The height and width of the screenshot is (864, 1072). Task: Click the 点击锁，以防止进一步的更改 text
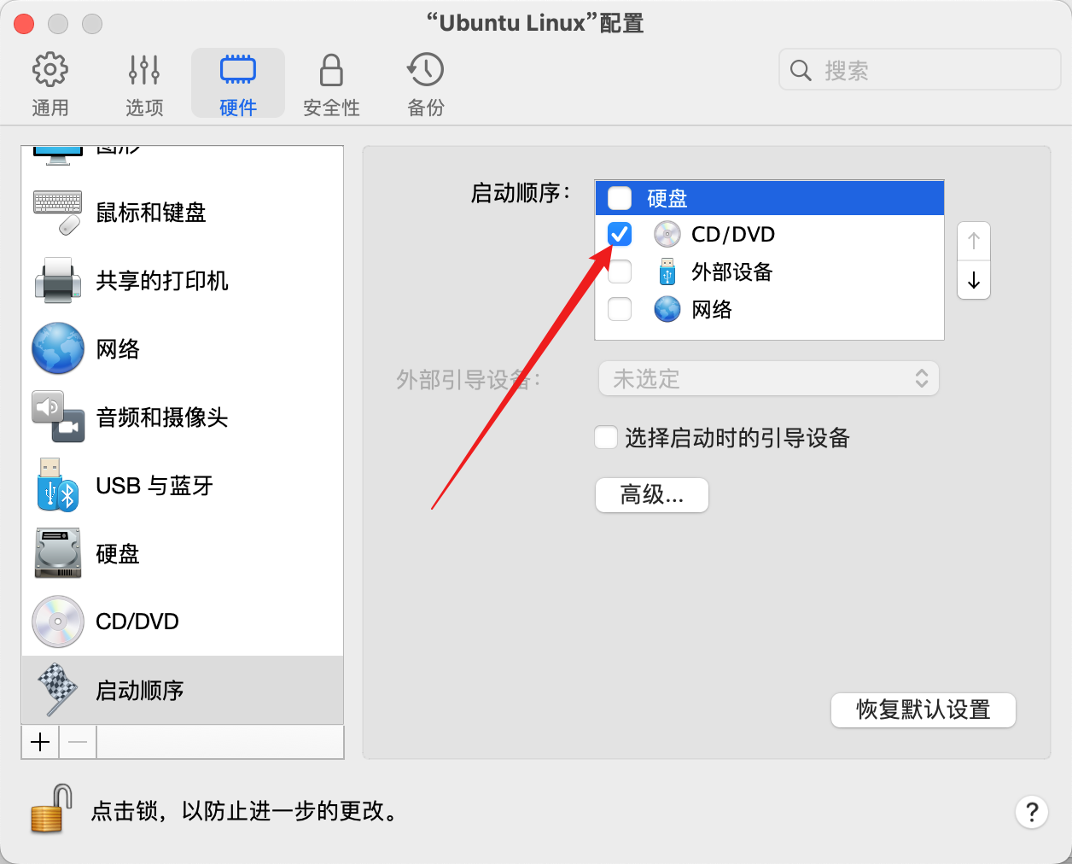click(x=245, y=811)
